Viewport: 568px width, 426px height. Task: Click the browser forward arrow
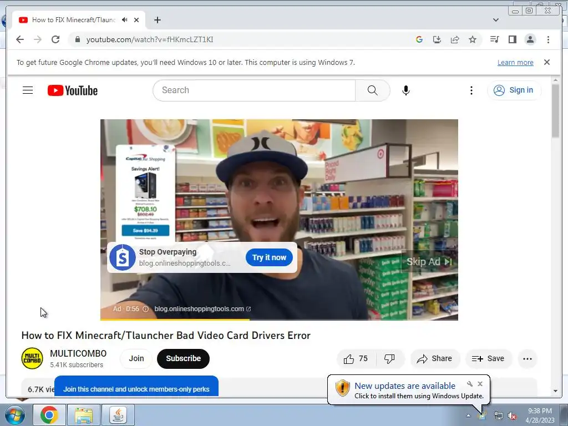click(38, 39)
